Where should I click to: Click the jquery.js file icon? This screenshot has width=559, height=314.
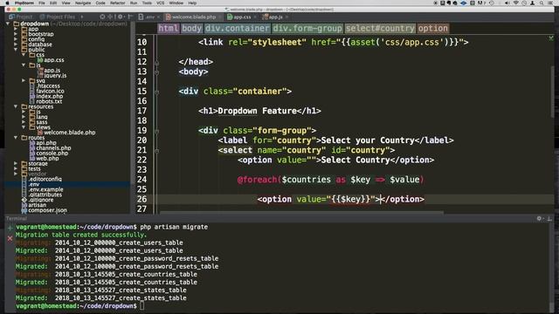(x=40, y=76)
